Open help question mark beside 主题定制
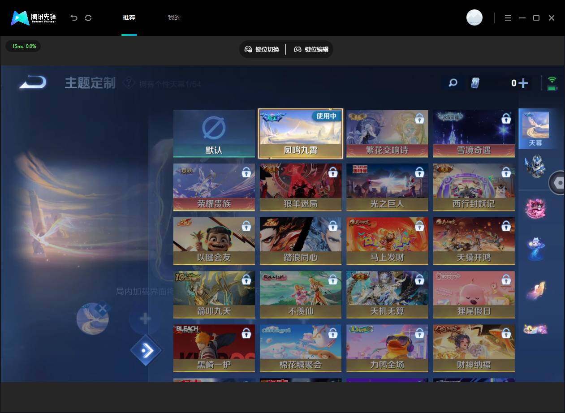The width and height of the screenshot is (565, 413). (x=129, y=82)
